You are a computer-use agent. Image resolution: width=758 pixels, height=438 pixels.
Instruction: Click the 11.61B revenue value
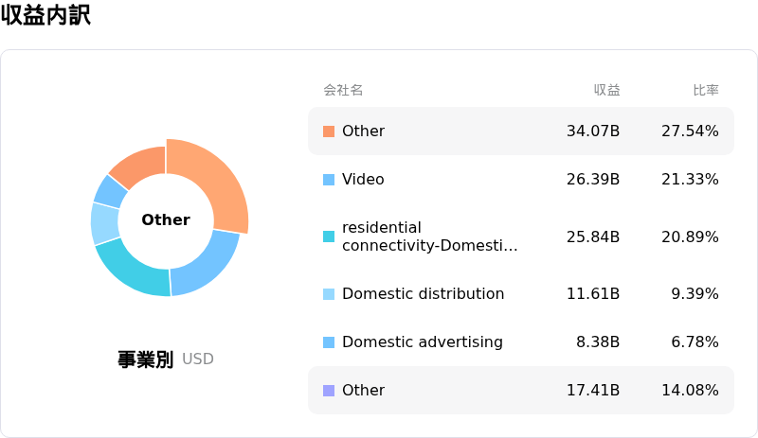click(x=593, y=293)
